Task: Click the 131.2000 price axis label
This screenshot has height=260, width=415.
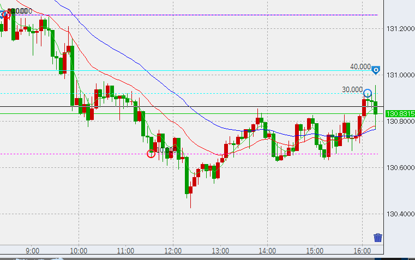Action: tap(400, 28)
